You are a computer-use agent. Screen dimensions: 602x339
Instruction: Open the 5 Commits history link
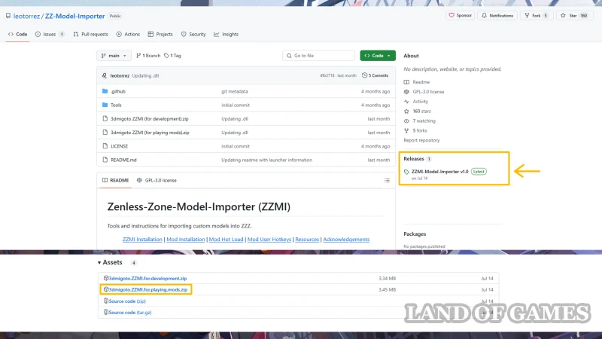pos(375,75)
